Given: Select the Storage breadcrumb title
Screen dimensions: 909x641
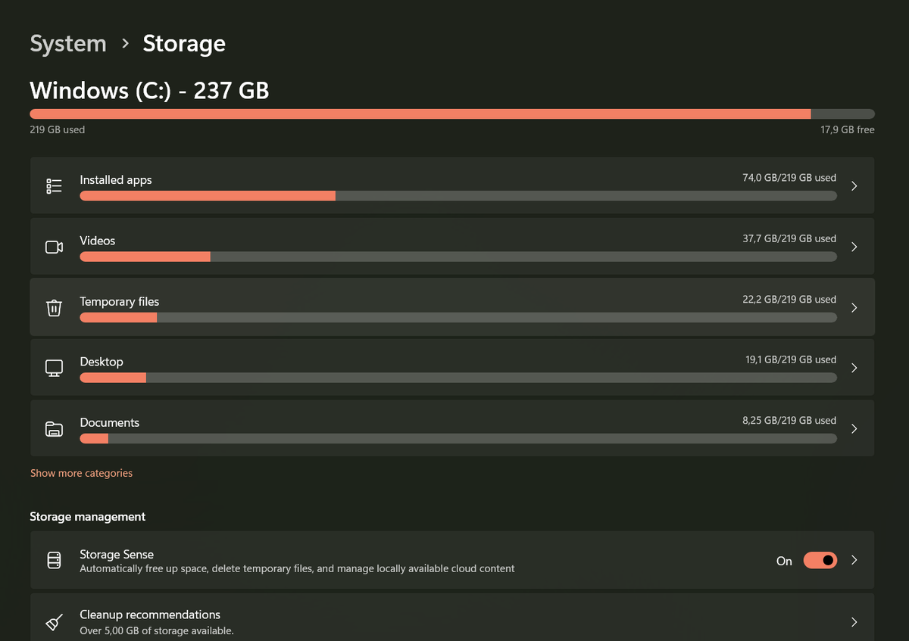Looking at the screenshot, I should tap(184, 44).
